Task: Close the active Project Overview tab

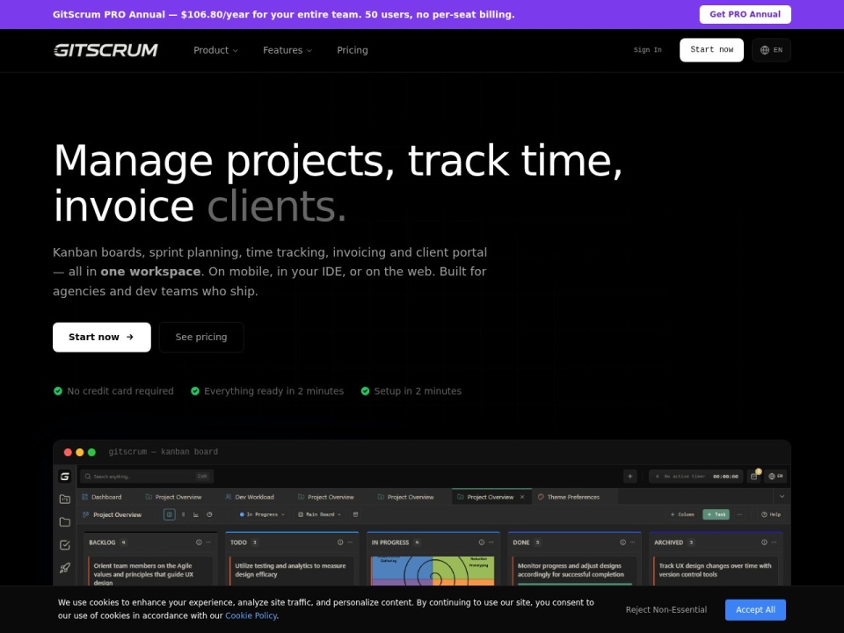Action: (x=522, y=497)
